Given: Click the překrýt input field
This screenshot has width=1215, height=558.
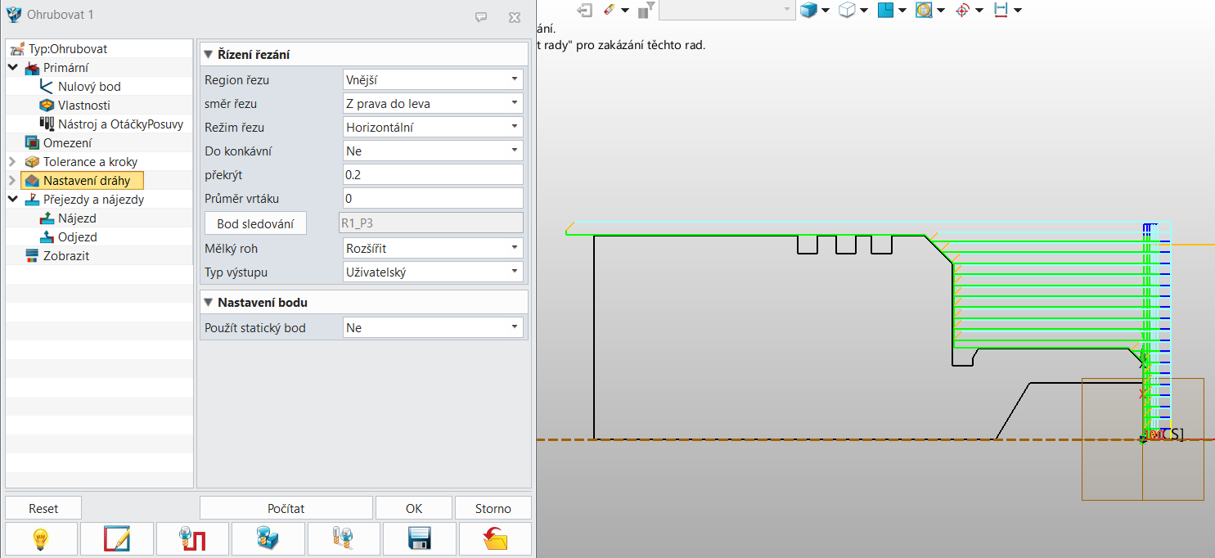Looking at the screenshot, I should pos(433,175).
